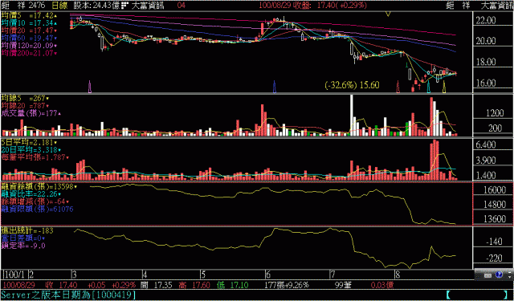Select the 融資限額(張)=61076 legend entry
This screenshot has height=301, width=514.
pos(38,209)
